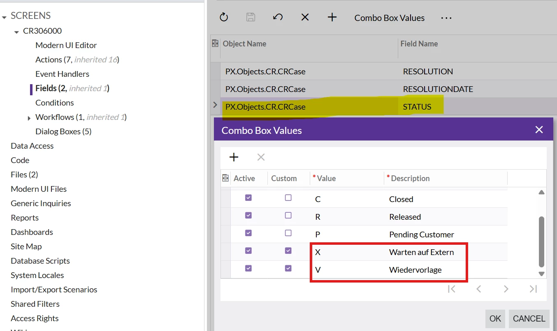The width and height of the screenshot is (557, 331).
Task: Go to last page of values
Action: click(533, 289)
